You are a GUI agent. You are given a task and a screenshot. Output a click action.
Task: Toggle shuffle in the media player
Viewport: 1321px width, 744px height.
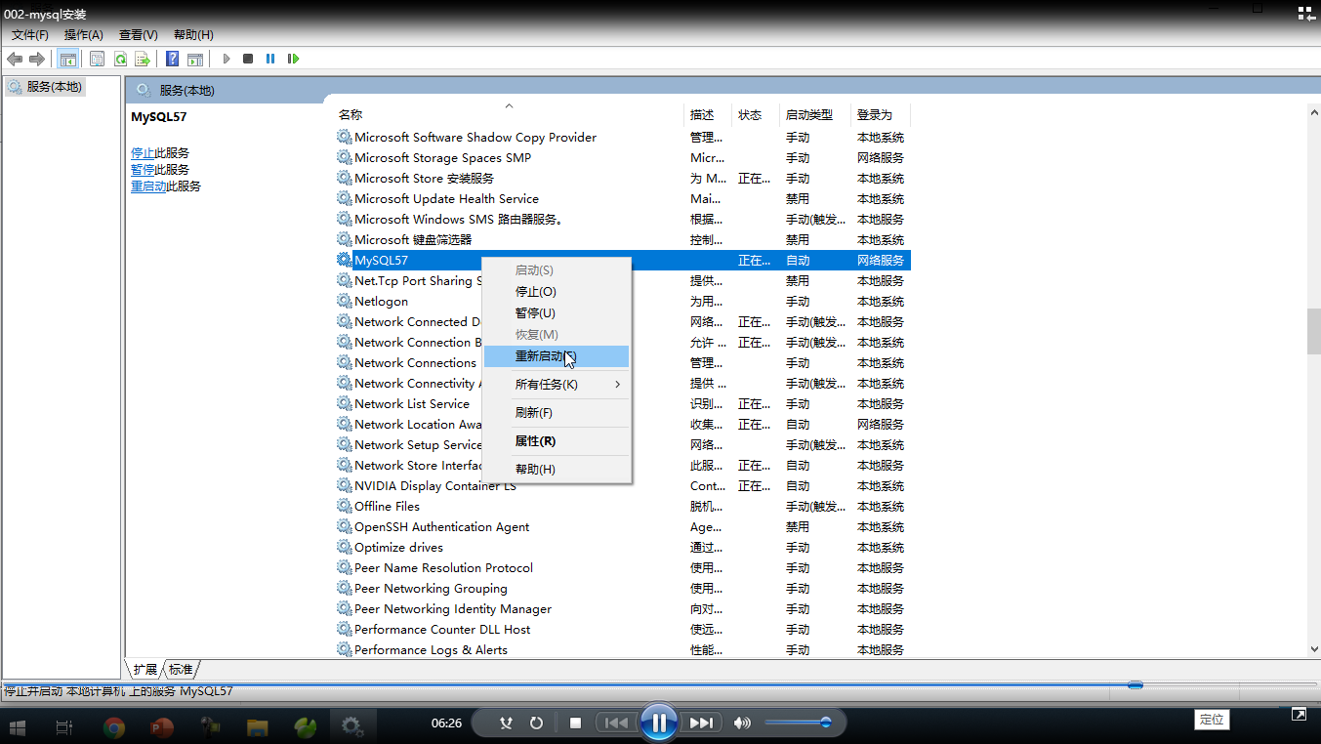click(x=506, y=723)
